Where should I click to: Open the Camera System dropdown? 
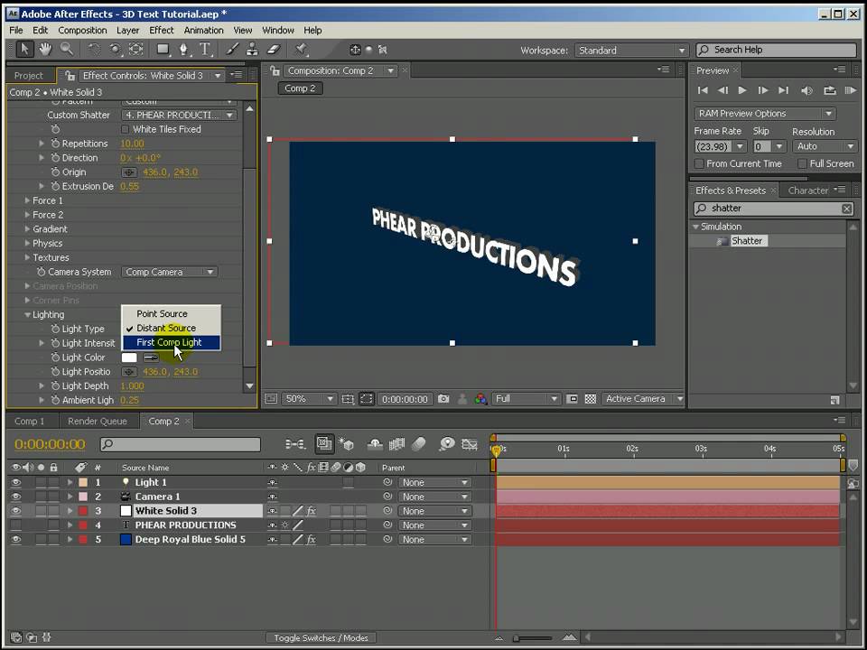[169, 272]
